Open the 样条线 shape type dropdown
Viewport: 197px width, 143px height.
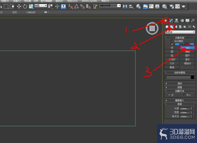(x=180, y=32)
